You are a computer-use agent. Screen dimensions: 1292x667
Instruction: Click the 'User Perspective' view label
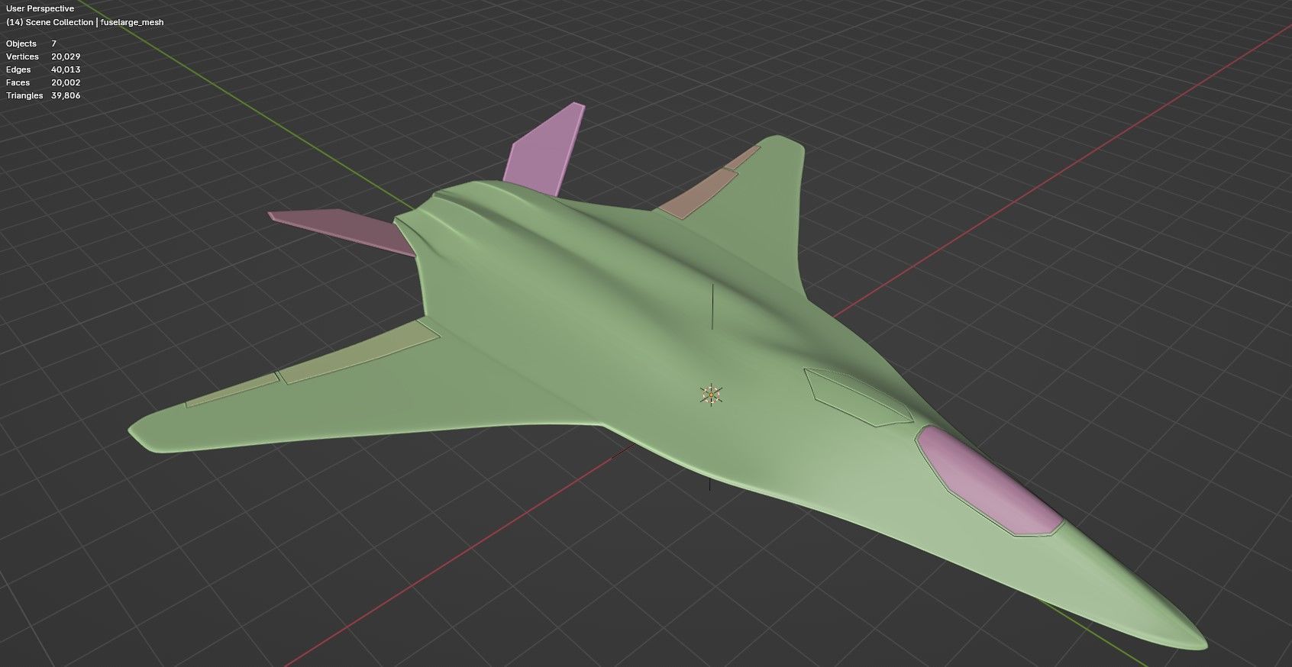pyautogui.click(x=40, y=8)
